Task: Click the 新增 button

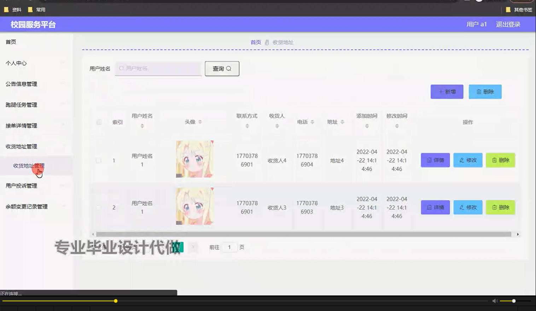Action: click(x=447, y=92)
